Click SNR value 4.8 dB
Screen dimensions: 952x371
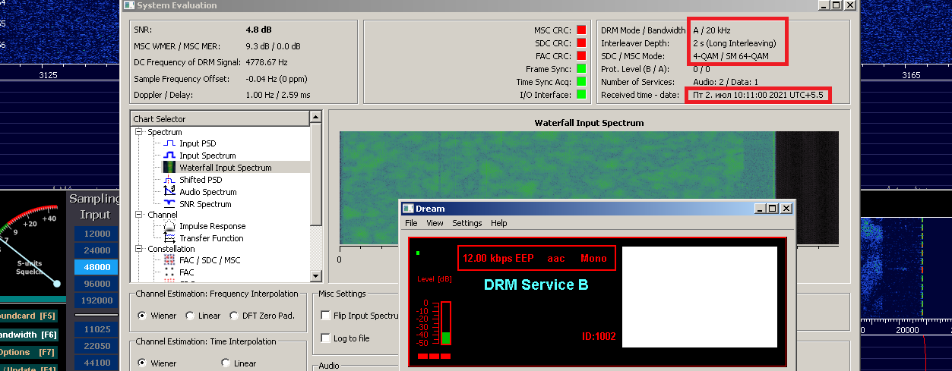point(258,30)
